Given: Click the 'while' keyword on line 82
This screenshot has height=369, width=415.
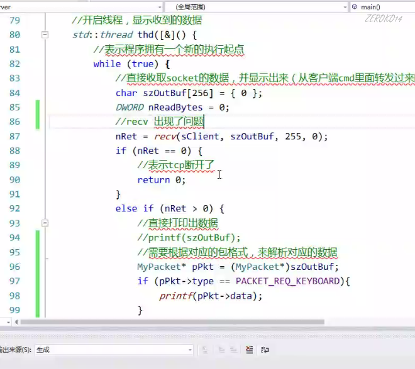Looking at the screenshot, I should pos(107,64).
